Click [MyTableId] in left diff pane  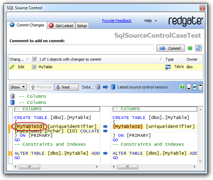(30, 127)
